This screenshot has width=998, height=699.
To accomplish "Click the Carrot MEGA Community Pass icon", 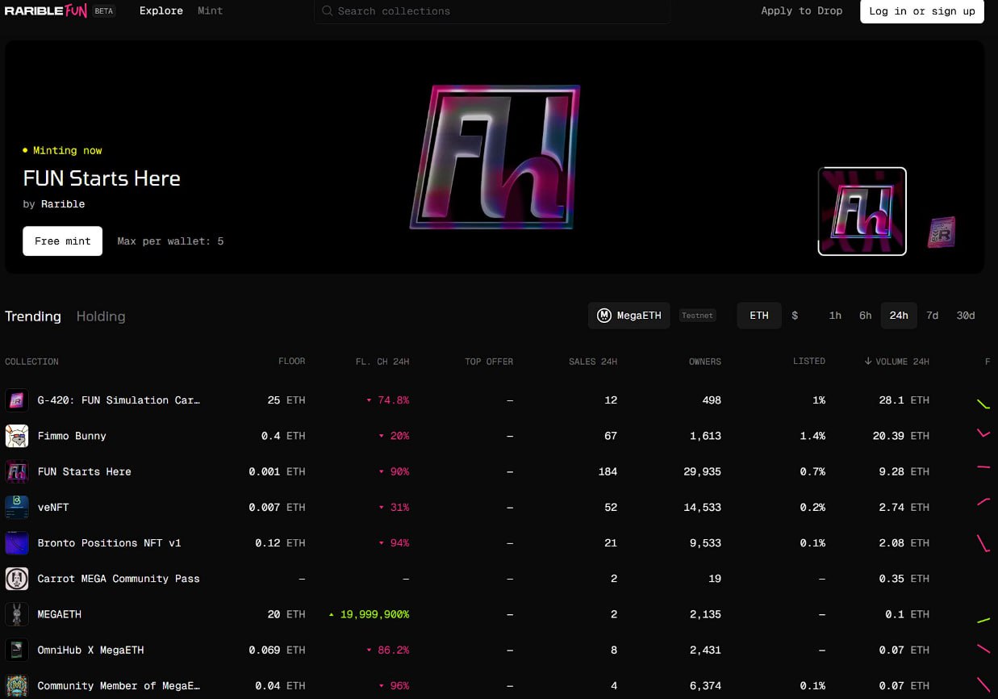I will point(17,579).
